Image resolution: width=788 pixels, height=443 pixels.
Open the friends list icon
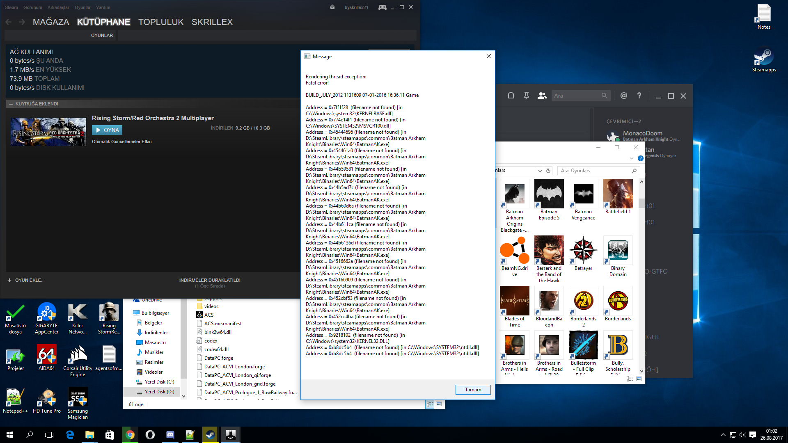point(542,96)
